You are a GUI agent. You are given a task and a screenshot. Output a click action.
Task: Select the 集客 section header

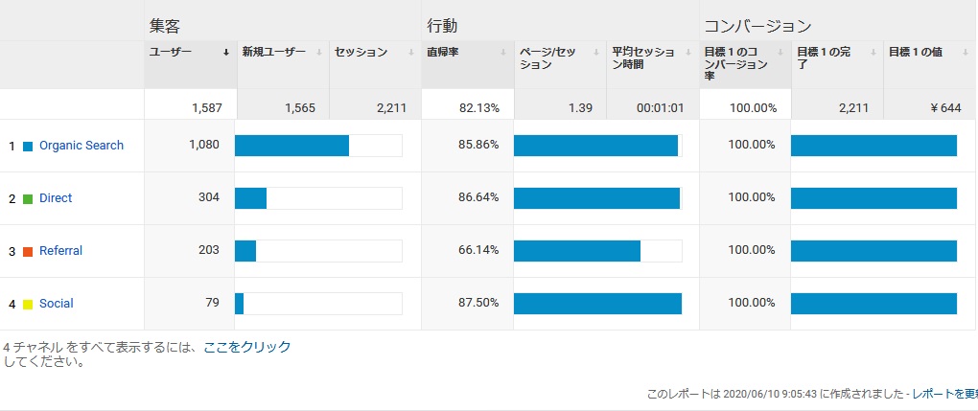[165, 26]
